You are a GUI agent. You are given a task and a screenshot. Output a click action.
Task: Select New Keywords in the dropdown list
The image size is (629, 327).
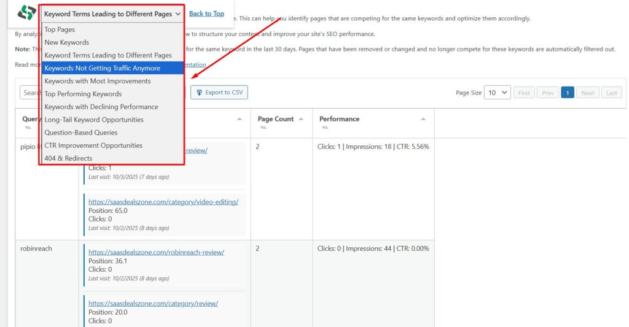pos(67,42)
